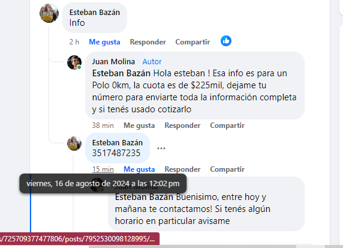Toggle Me gusta on the 3517487235 comment
The height and width of the screenshot is (248, 343).
click(139, 169)
